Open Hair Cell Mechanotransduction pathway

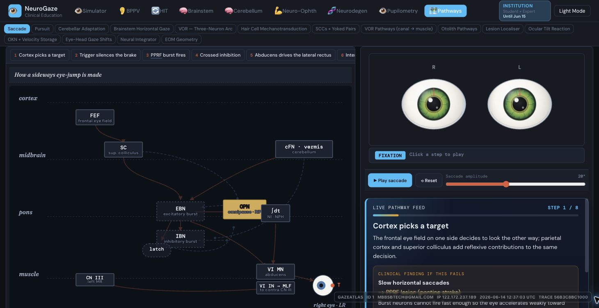coord(274,29)
